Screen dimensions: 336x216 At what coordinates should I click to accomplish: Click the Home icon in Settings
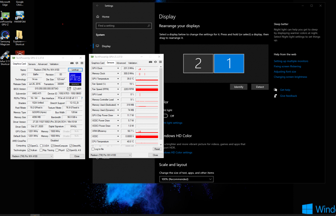(98, 16)
